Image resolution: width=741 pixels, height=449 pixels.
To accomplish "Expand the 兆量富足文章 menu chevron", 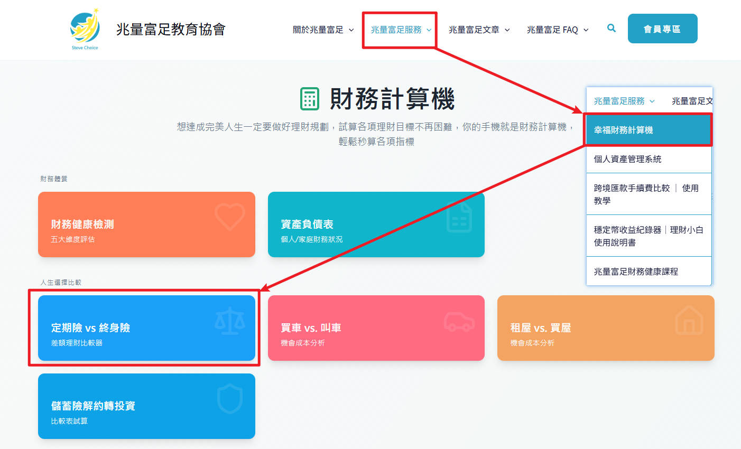I will click(507, 30).
